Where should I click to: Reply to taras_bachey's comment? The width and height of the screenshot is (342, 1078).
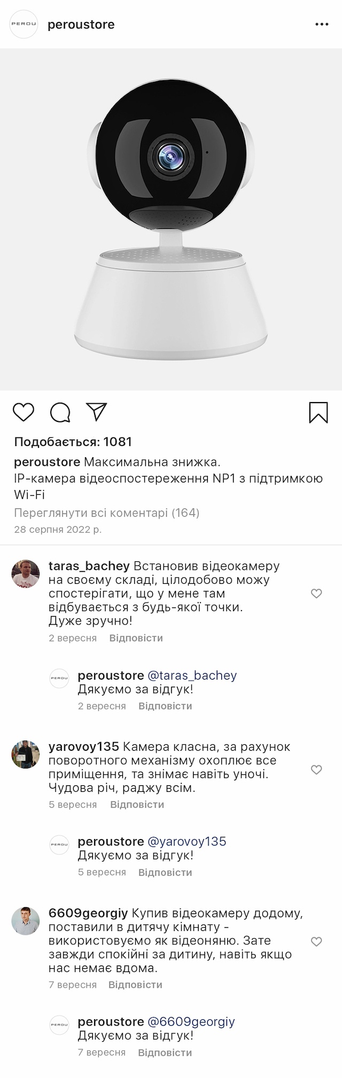tap(136, 638)
